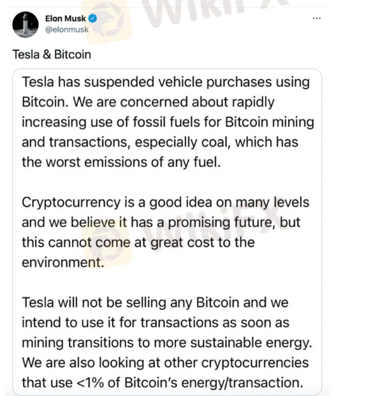Click Elon Musk's profile avatar

(x=23, y=24)
